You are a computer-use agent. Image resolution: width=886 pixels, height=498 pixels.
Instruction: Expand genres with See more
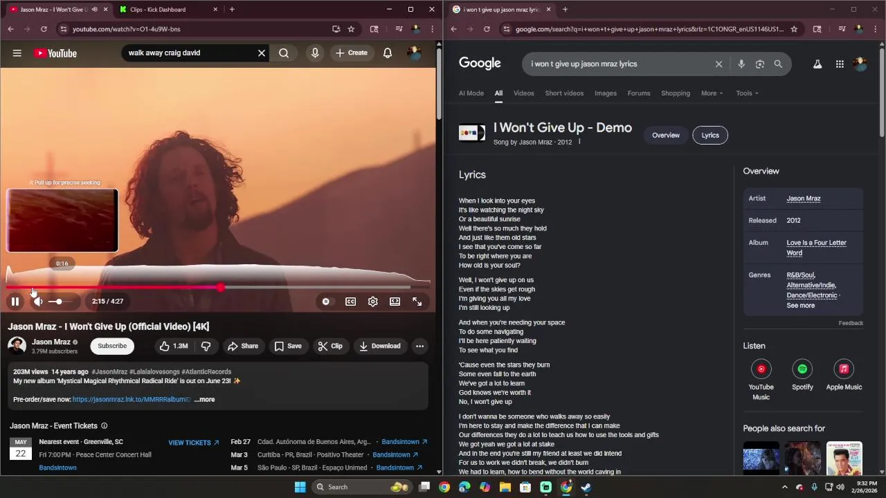(x=800, y=306)
